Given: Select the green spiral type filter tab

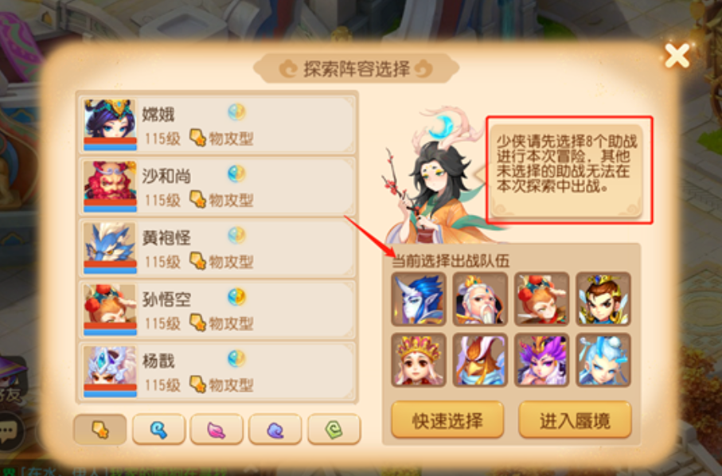Looking at the screenshot, I should [x=334, y=429].
